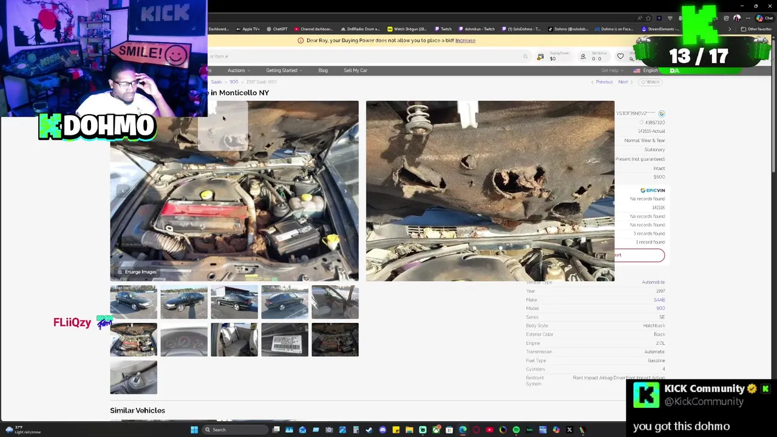Open the watchlist heart icon
This screenshot has height=437, width=777.
620,56
